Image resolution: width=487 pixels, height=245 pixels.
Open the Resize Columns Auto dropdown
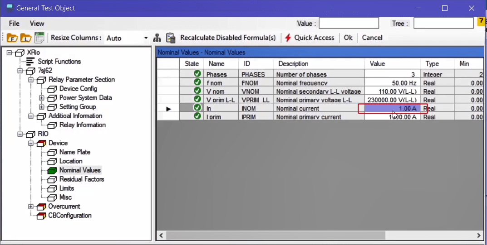click(146, 38)
